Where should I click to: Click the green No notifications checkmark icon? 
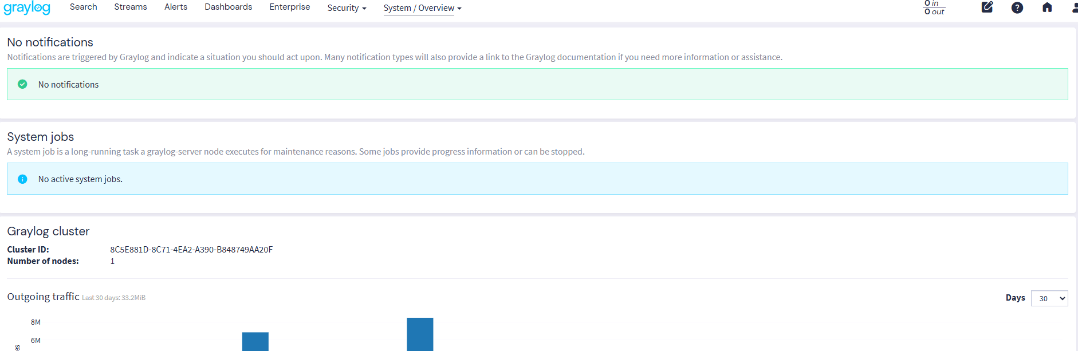[x=22, y=84]
